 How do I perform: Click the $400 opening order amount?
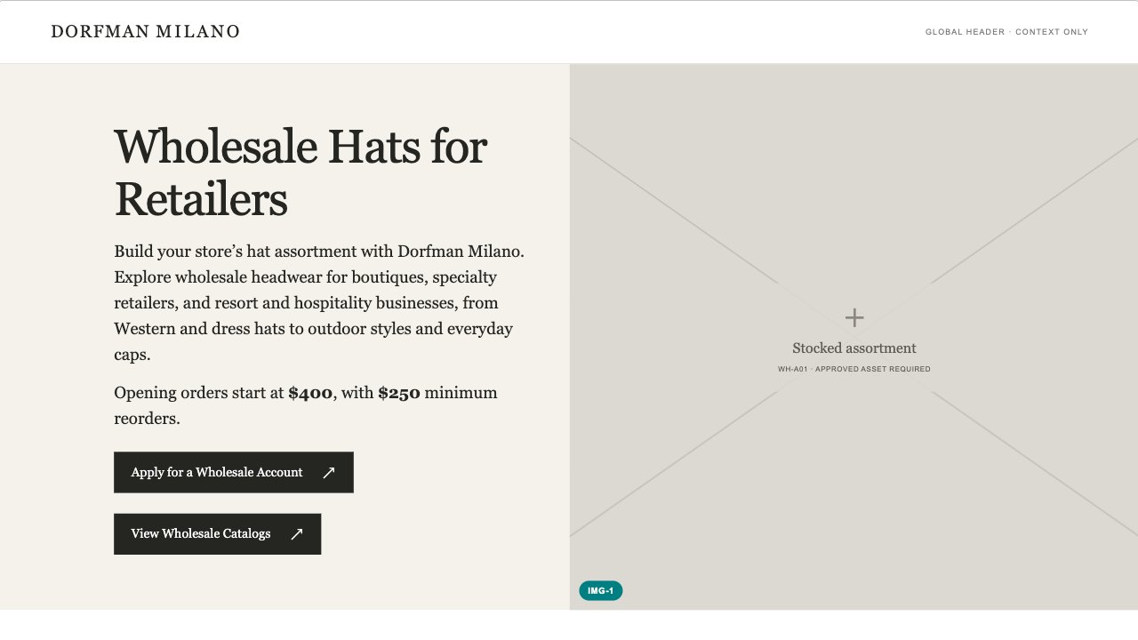click(x=310, y=393)
